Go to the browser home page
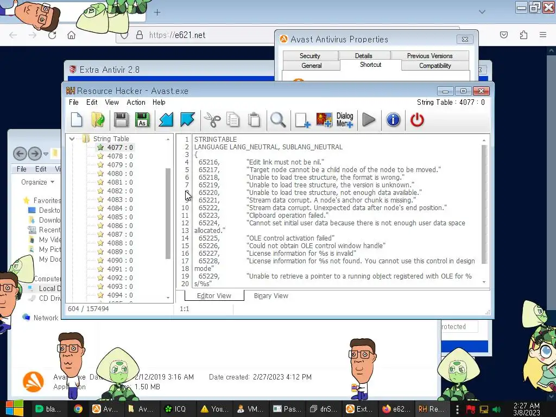Screen dimensions: 556x417 72,35
